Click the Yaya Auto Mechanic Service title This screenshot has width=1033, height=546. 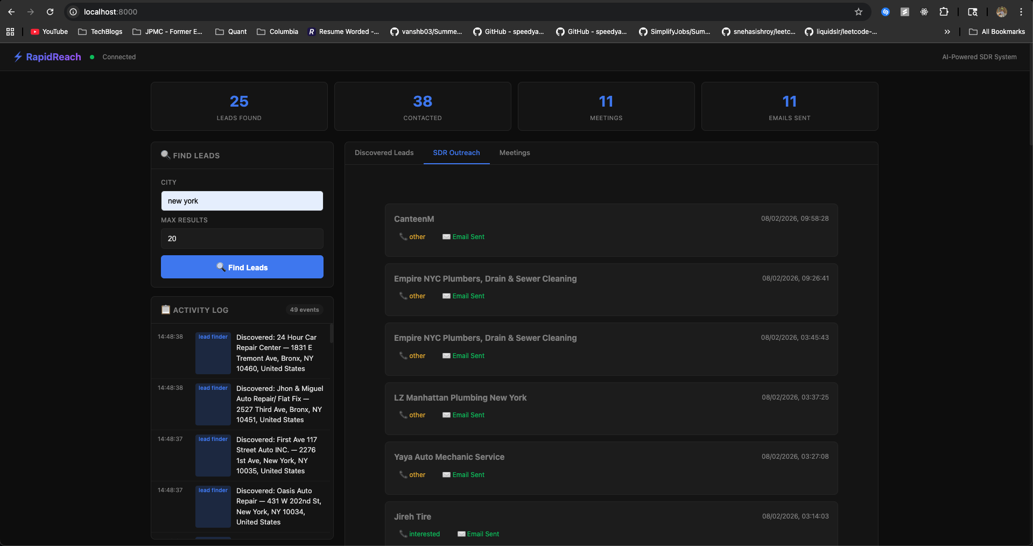click(449, 457)
